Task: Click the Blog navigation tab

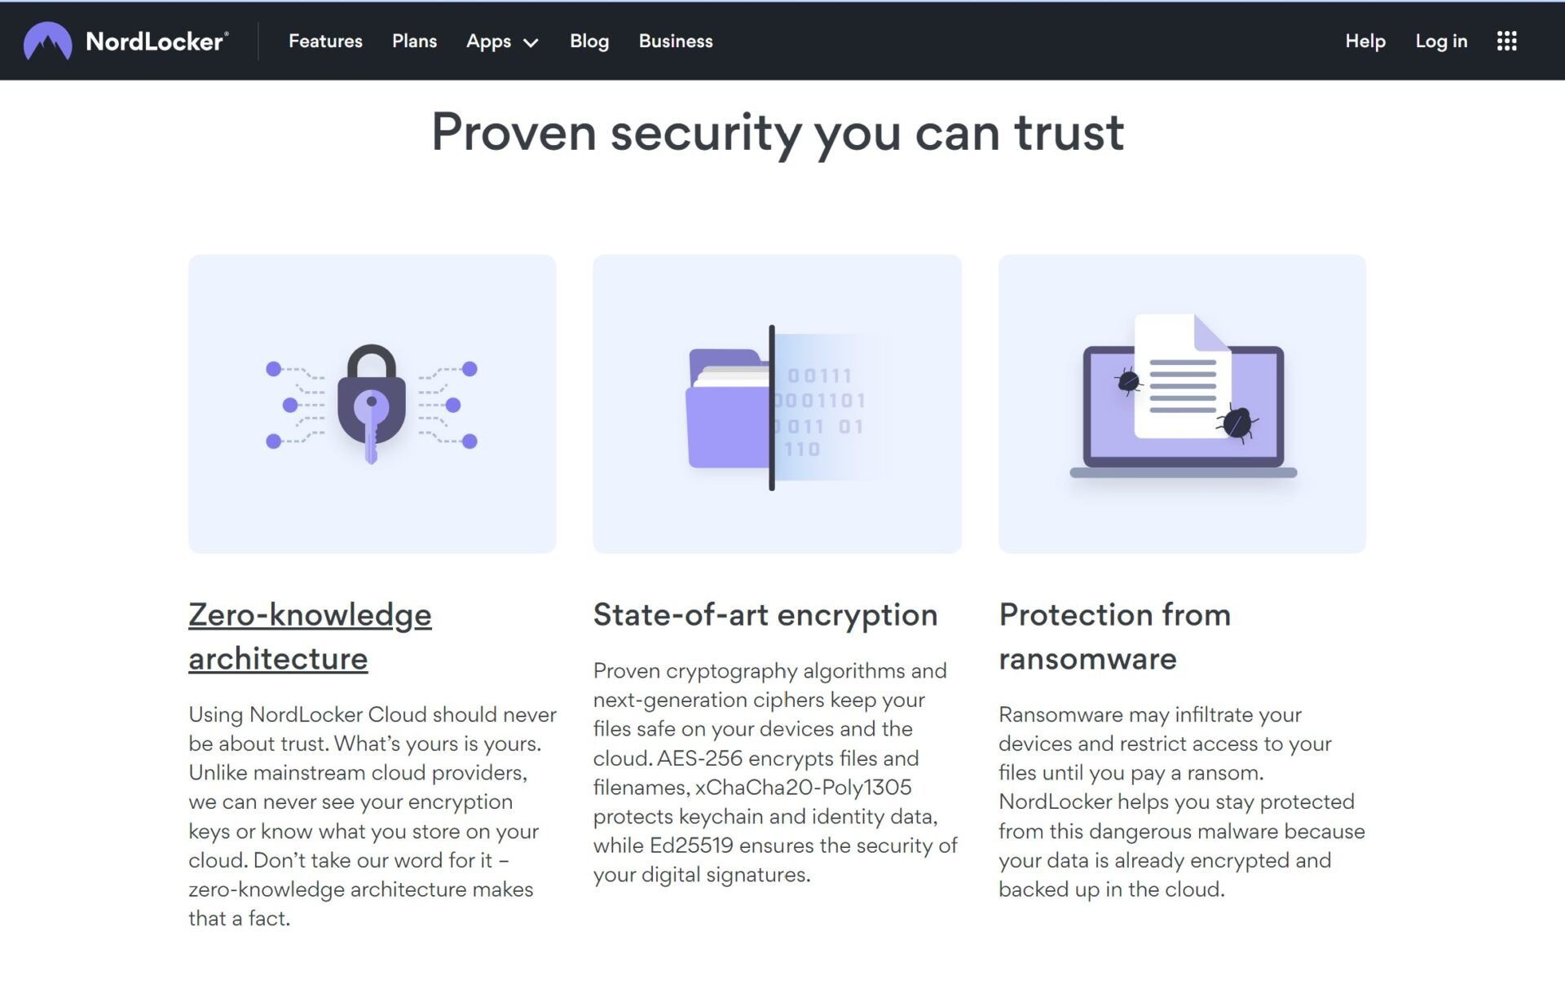Action: (x=589, y=41)
